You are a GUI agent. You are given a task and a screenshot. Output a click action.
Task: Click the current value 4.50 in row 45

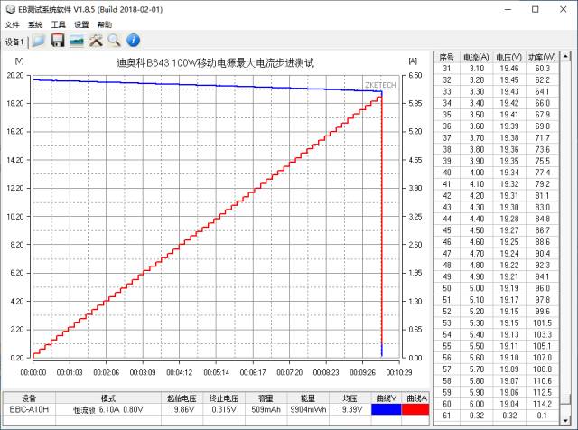click(477, 230)
